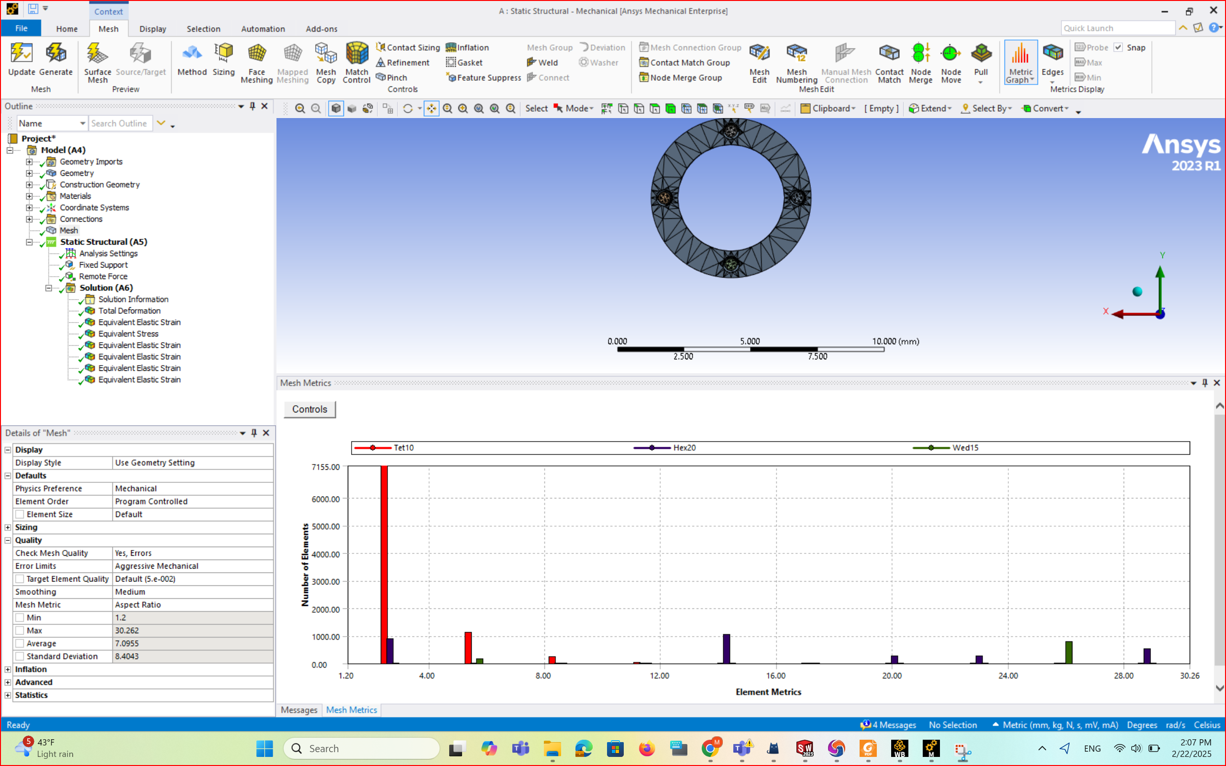Image resolution: width=1226 pixels, height=766 pixels.
Task: Switch to the Display ribbon tab
Action: point(153,29)
